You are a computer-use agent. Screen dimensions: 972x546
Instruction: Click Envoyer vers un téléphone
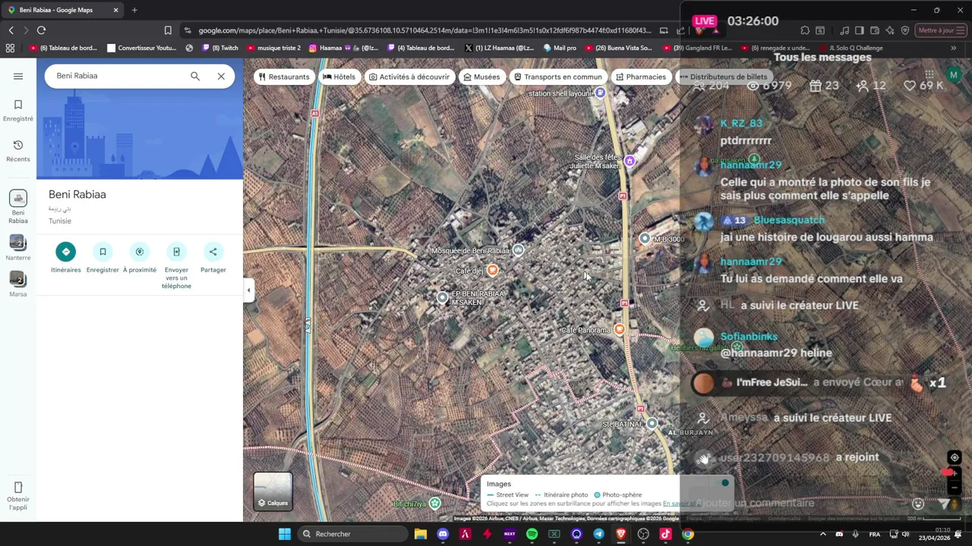point(176,266)
